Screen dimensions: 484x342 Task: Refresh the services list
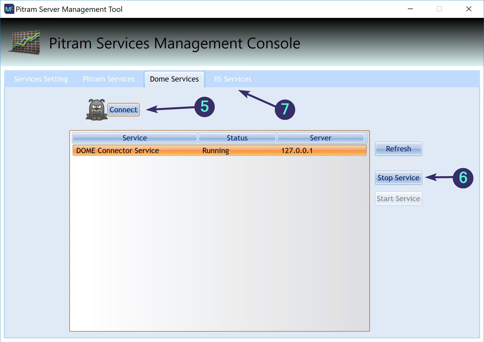[398, 149]
